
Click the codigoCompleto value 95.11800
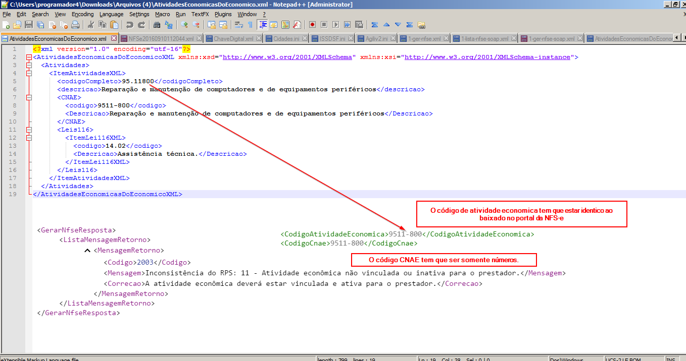[x=138, y=82]
